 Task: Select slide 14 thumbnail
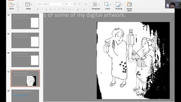(x=25, y=22)
